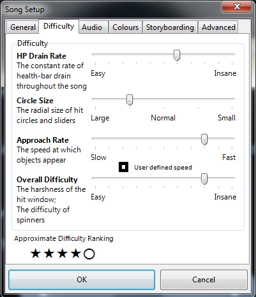Click the Cancel button
Screen dimensions: 256x297
tap(204, 280)
